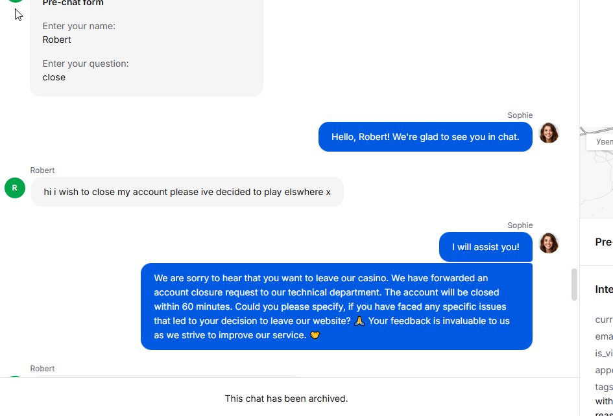Click the 'Hello, Robert!' greeting message bubble
This screenshot has height=416, width=613.
coord(425,137)
